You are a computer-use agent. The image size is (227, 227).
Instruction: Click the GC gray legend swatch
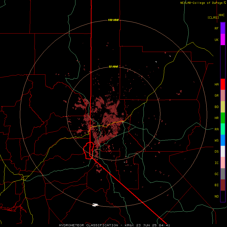(x=223, y=174)
